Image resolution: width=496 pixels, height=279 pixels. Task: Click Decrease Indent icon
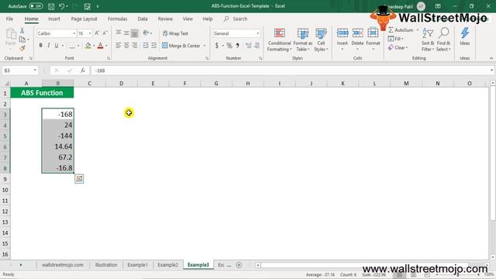(146, 46)
